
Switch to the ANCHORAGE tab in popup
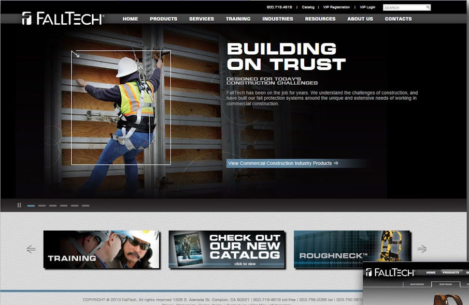click(x=417, y=284)
